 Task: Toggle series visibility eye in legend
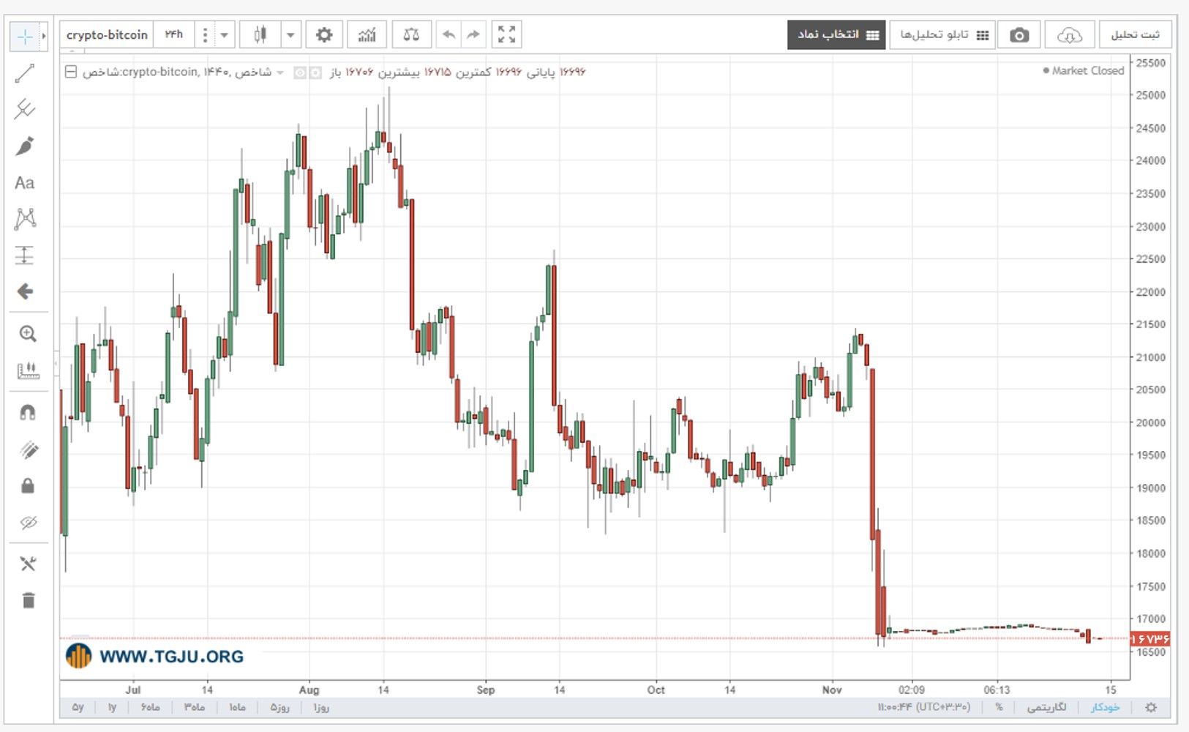[x=300, y=72]
